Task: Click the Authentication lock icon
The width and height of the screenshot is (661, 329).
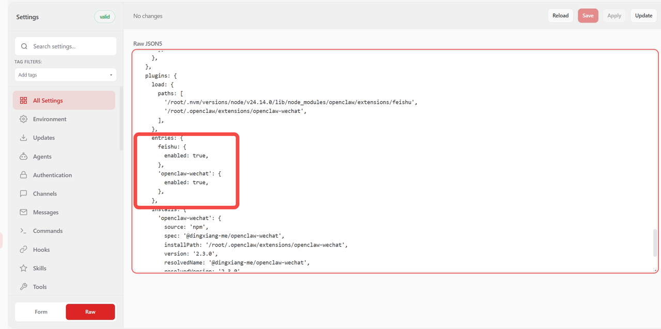Action: (x=23, y=175)
